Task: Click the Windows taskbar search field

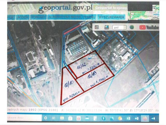Action: [24, 117]
